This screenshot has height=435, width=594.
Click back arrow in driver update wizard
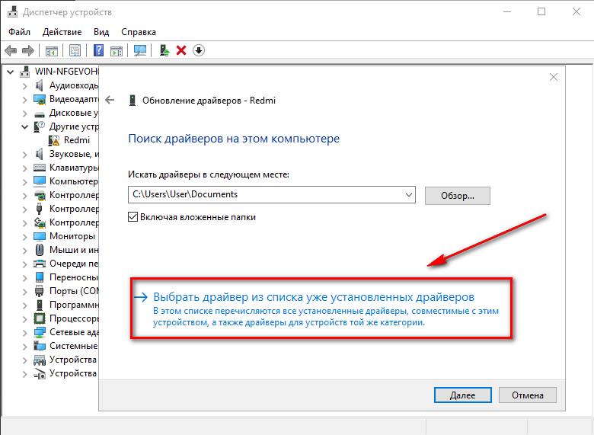click(x=110, y=100)
